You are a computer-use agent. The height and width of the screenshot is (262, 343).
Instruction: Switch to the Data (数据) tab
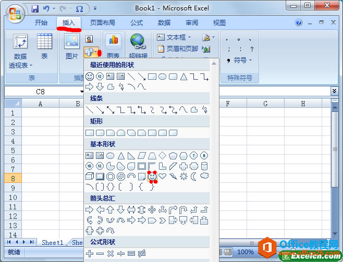(x=164, y=22)
